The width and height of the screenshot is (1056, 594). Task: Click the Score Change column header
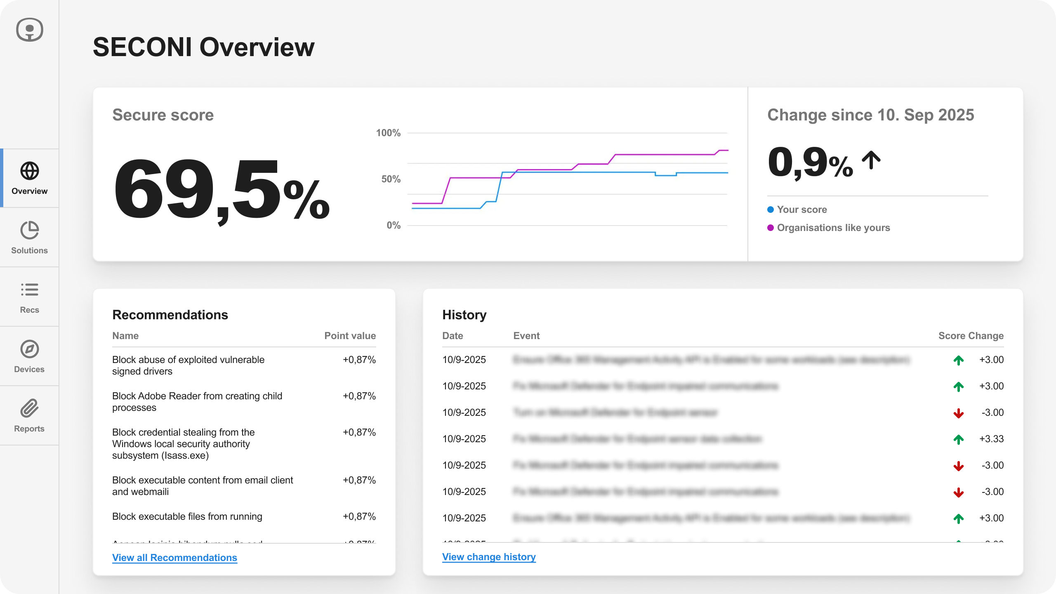[x=971, y=336]
